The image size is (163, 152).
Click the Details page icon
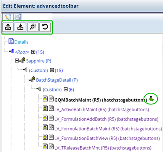pos(11,41)
